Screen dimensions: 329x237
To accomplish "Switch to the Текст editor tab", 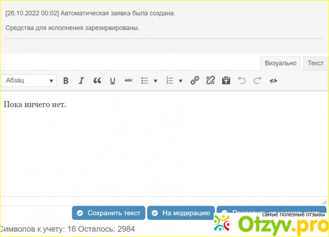I will 316,63.
